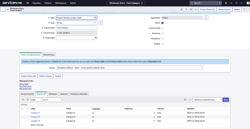Click the Max length input field
The height and width of the screenshot is (129, 250).
pos(77,38)
